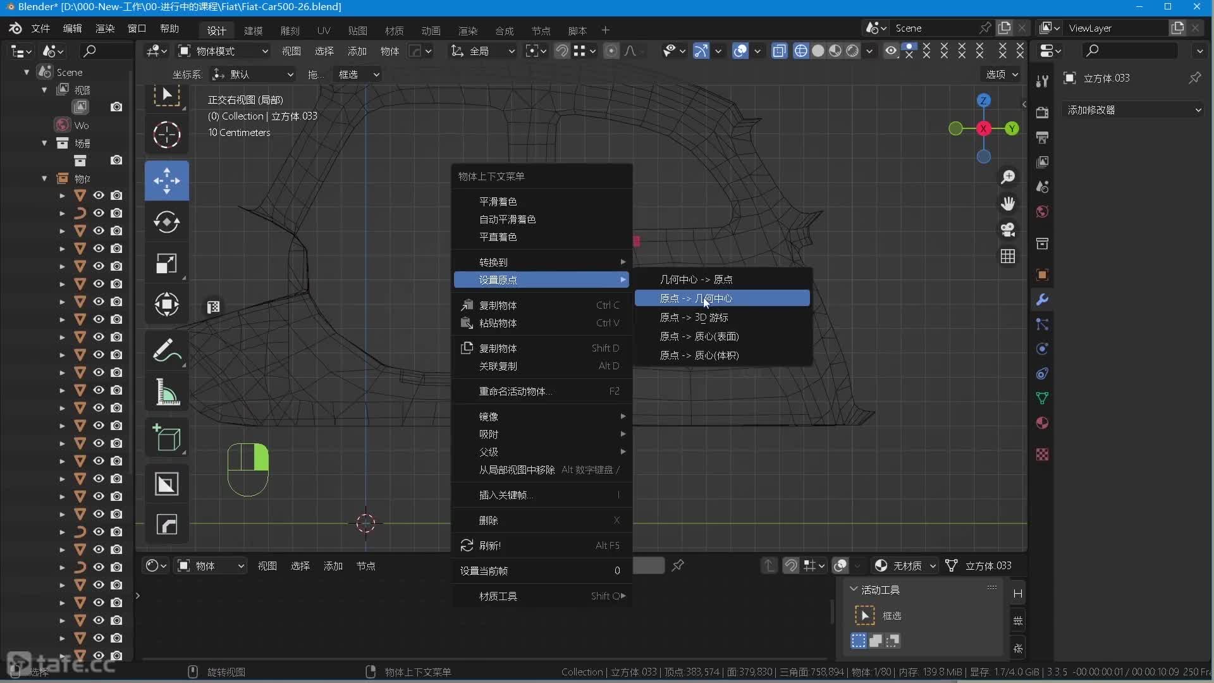Image resolution: width=1214 pixels, height=683 pixels.
Task: Open the Material properties tab icon
Action: tap(1043, 423)
